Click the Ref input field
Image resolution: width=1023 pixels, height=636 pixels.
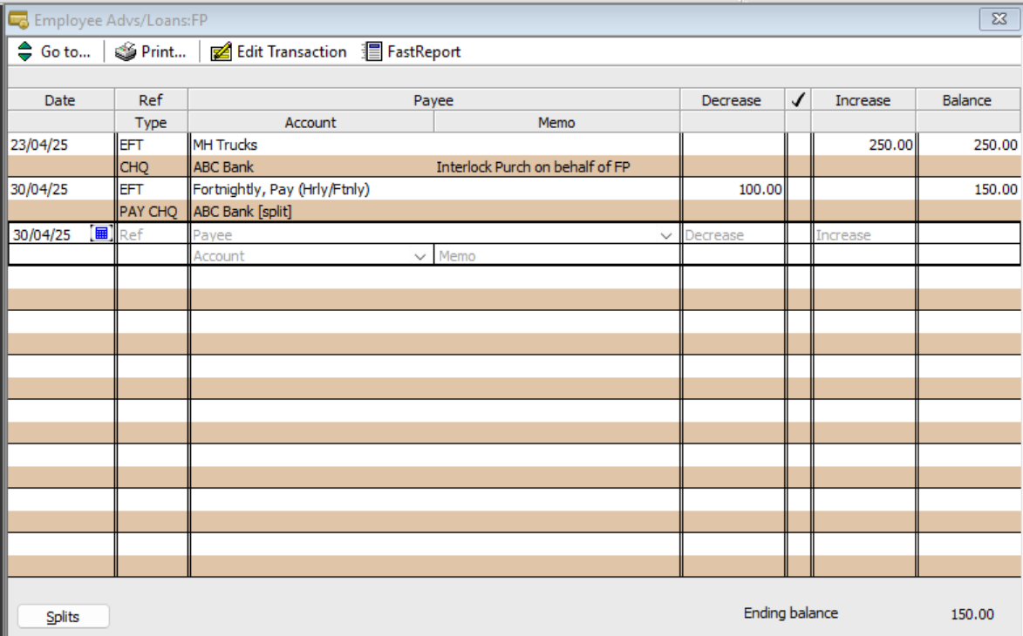coord(152,234)
